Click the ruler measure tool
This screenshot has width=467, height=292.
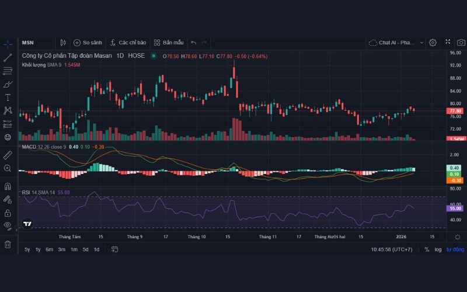(x=8, y=155)
